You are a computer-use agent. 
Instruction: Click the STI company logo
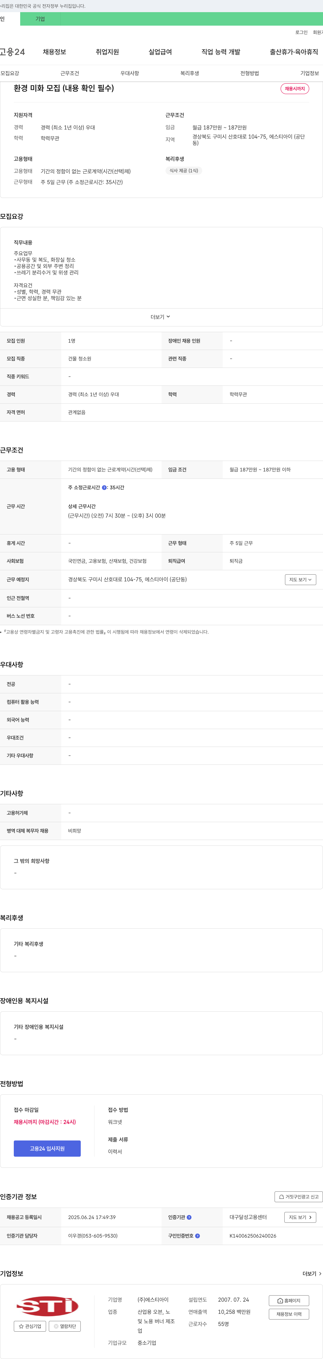click(x=47, y=1306)
